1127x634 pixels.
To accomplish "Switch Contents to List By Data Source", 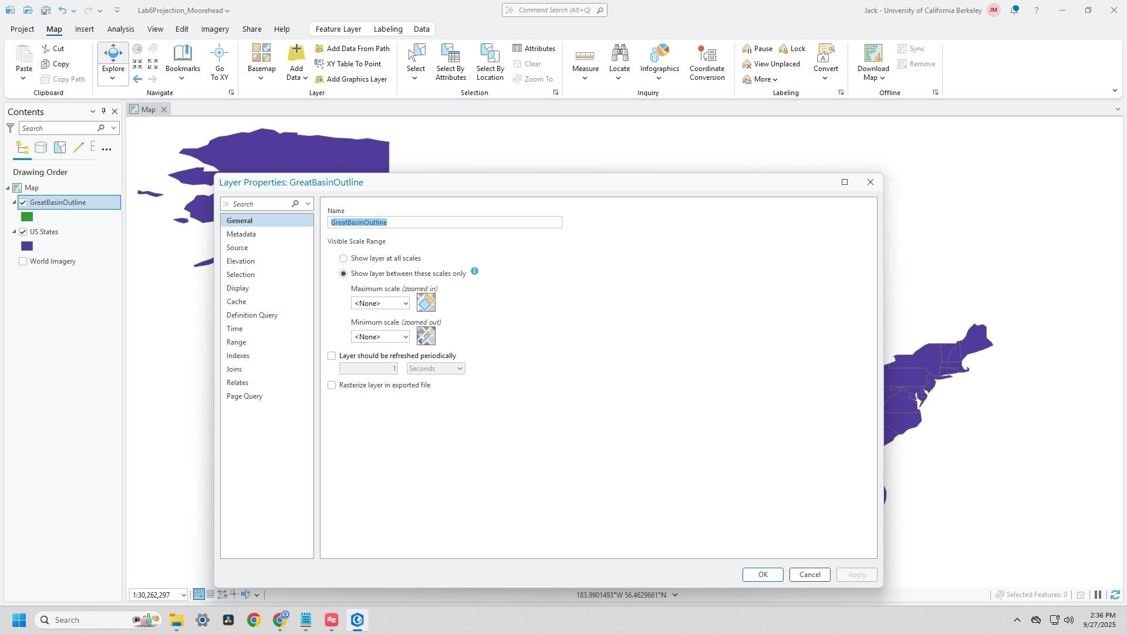I will 41,148.
